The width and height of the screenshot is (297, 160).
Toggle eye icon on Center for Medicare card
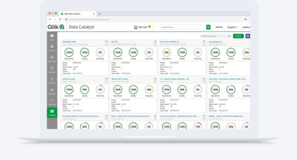point(204,116)
